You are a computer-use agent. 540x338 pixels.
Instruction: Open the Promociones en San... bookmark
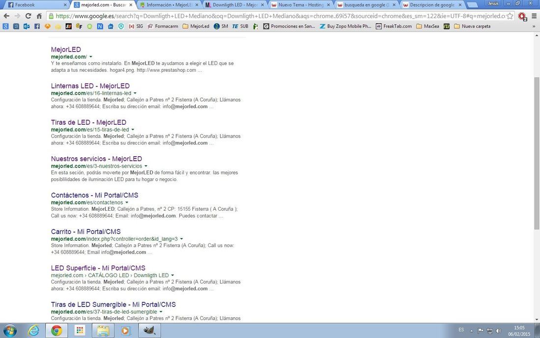(x=289, y=26)
